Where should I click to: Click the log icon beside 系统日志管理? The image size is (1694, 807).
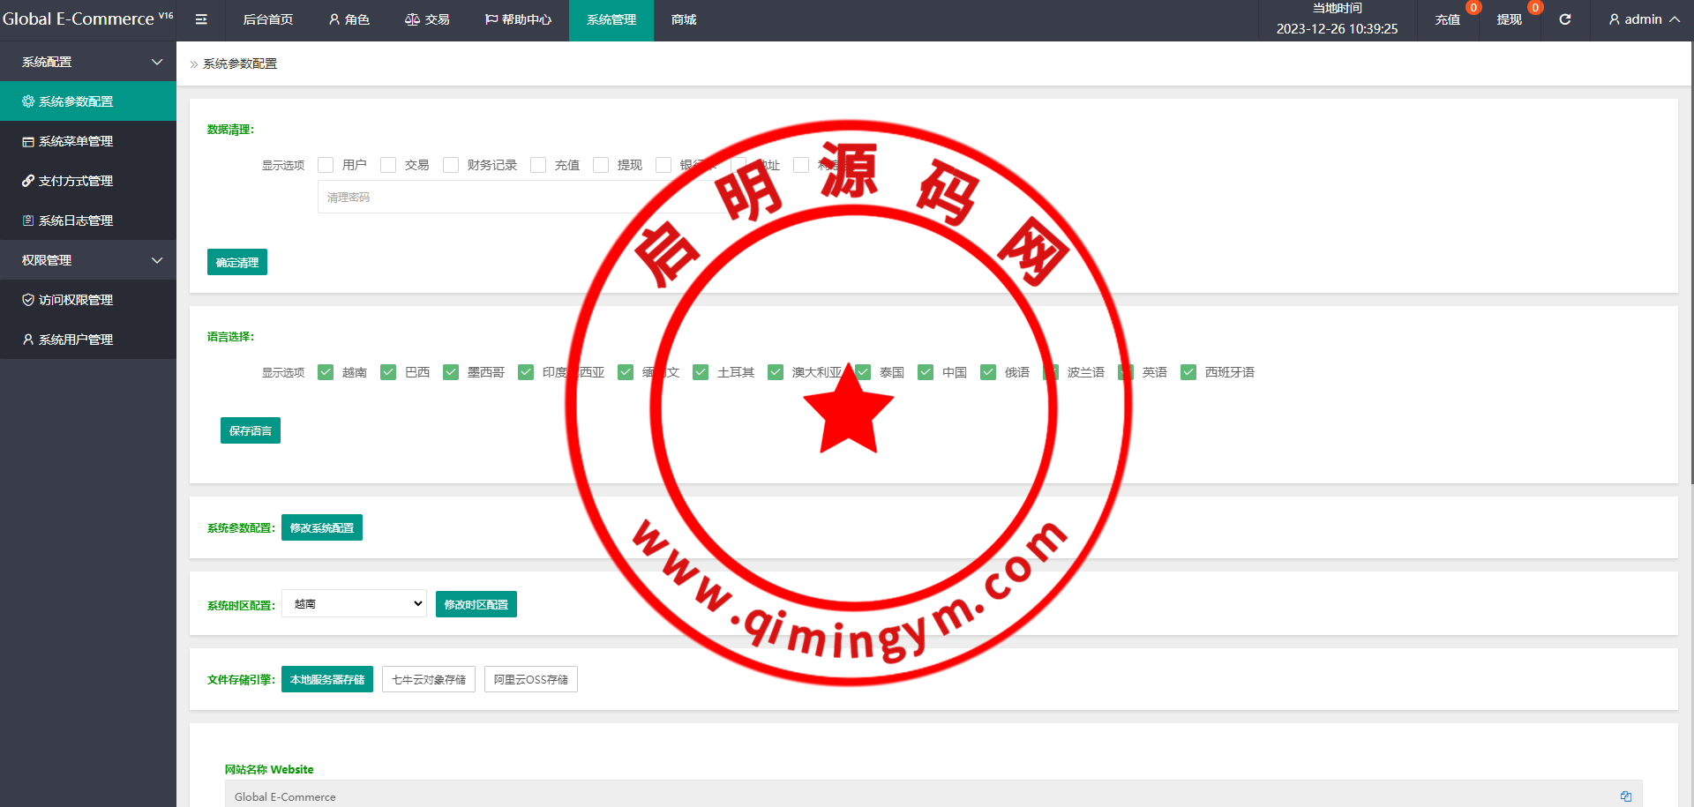click(28, 220)
